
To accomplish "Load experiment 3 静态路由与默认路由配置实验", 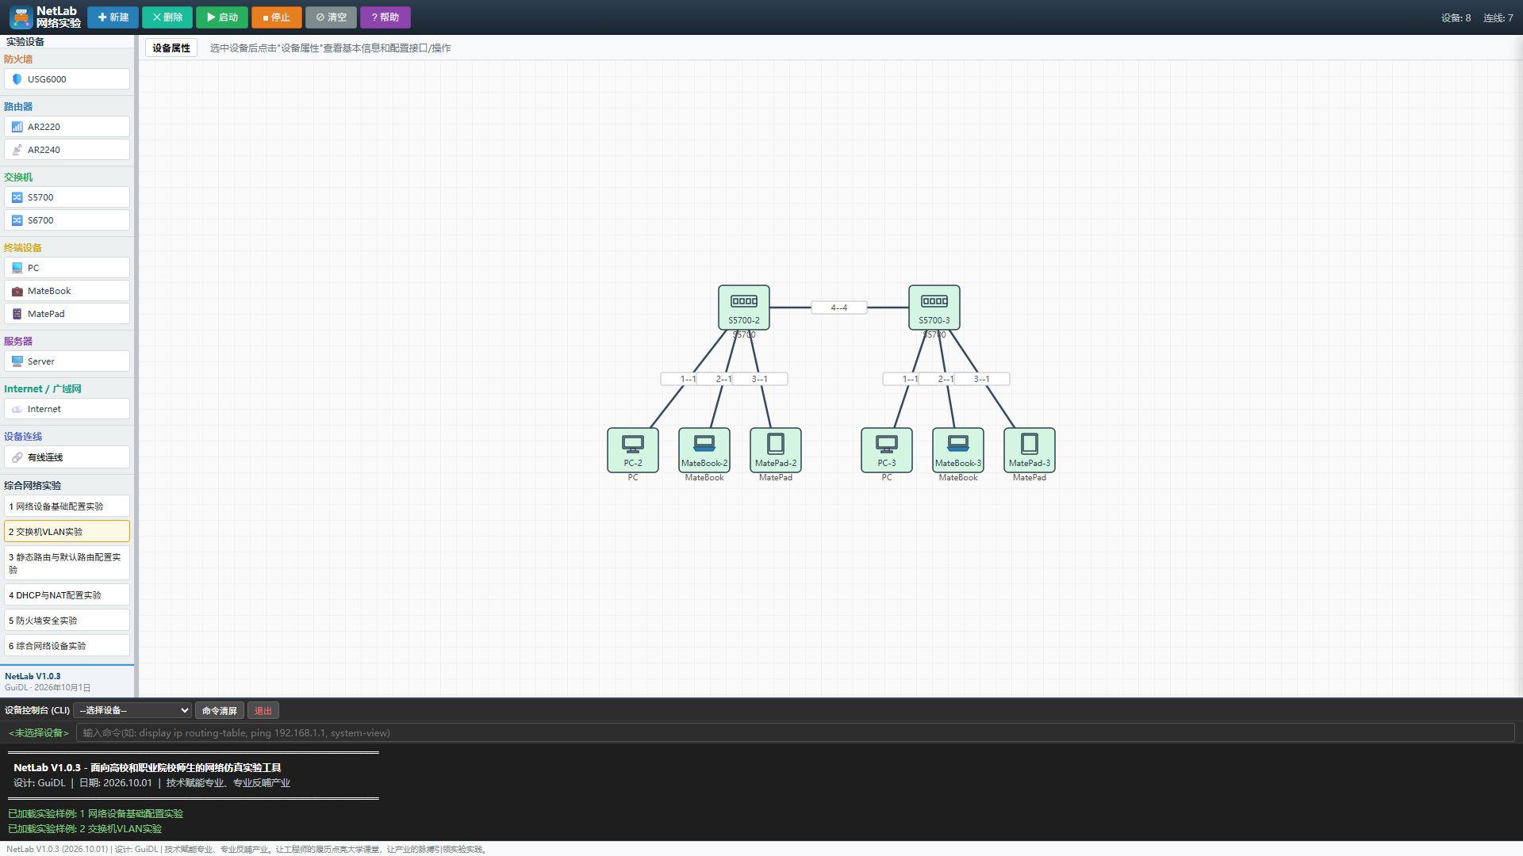I will (67, 564).
